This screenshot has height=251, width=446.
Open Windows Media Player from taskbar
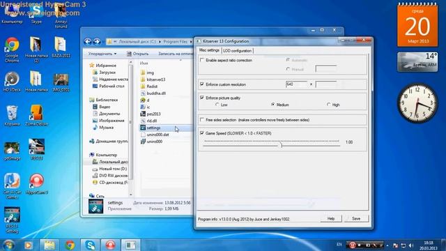pyautogui.click(x=28, y=245)
